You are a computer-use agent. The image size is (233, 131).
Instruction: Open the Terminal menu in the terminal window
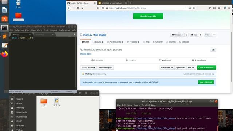146,105
